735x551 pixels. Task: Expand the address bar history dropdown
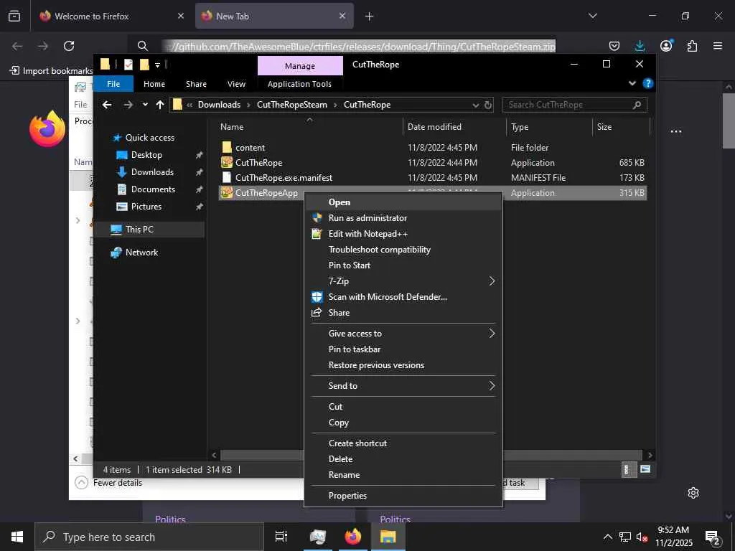[475, 105]
